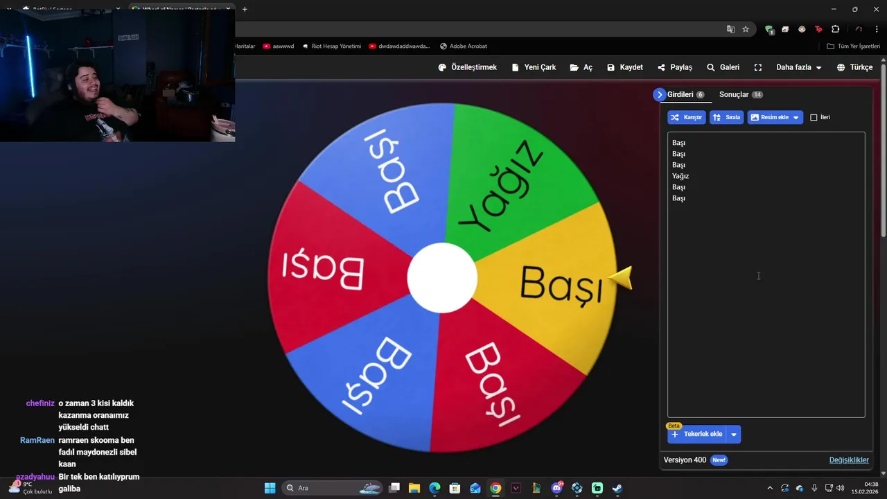Open Steam from taskbar

click(x=617, y=488)
